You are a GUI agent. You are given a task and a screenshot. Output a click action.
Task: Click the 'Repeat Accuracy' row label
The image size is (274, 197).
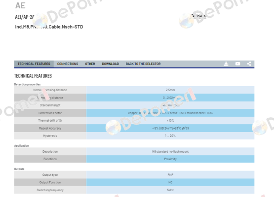(x=50, y=129)
